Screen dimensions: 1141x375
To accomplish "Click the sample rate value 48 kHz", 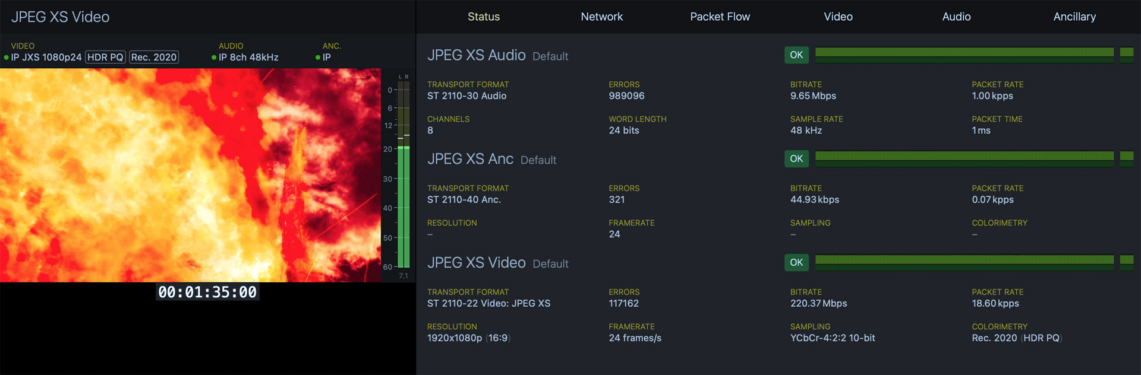I will pyautogui.click(x=806, y=131).
